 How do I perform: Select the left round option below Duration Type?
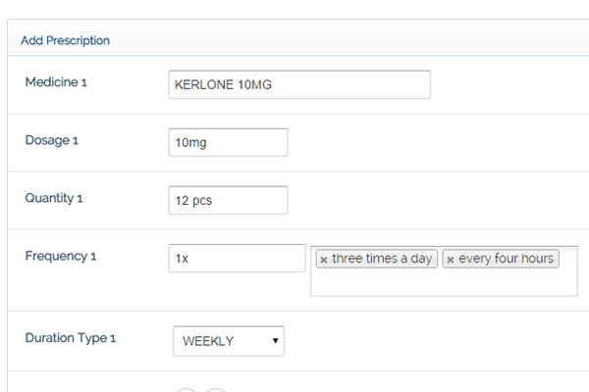(x=186, y=390)
